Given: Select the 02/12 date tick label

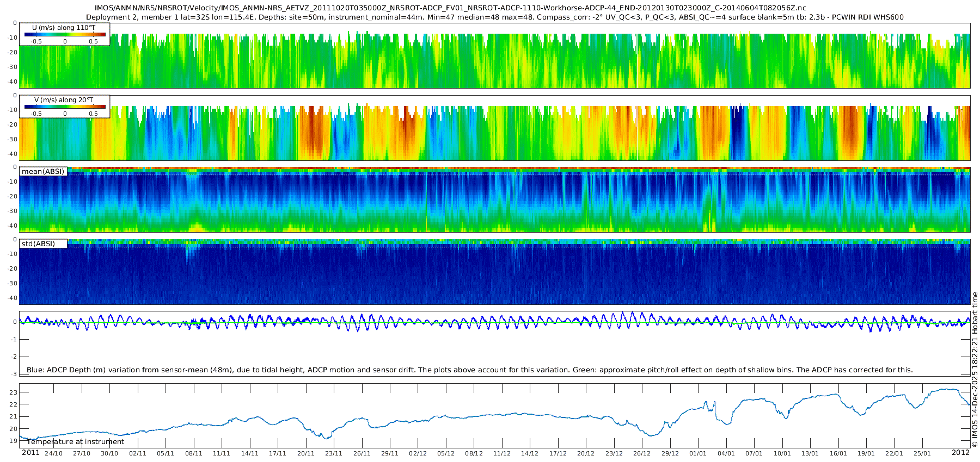Looking at the screenshot, I should pos(418,453).
